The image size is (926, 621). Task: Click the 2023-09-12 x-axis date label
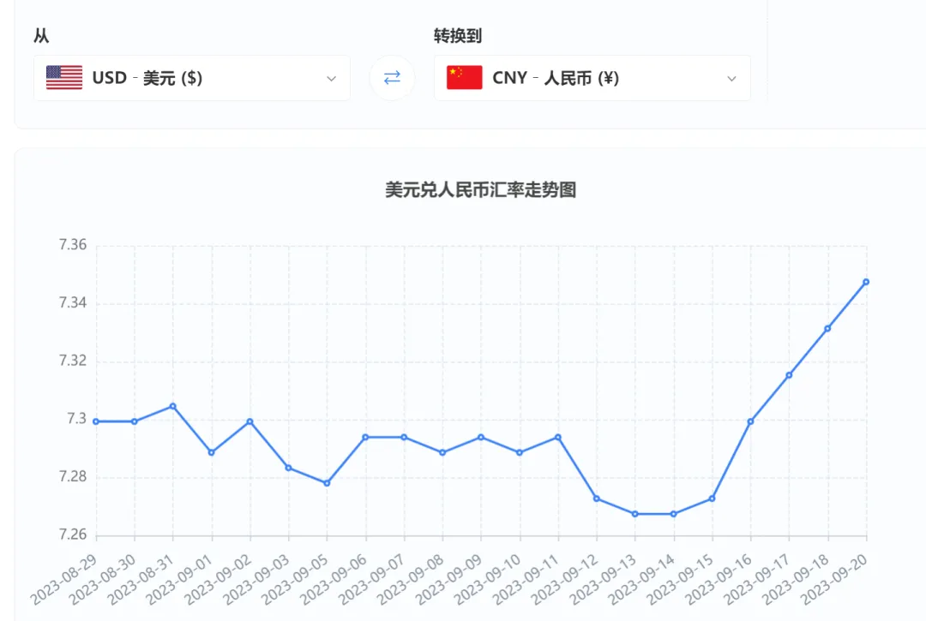[564, 579]
